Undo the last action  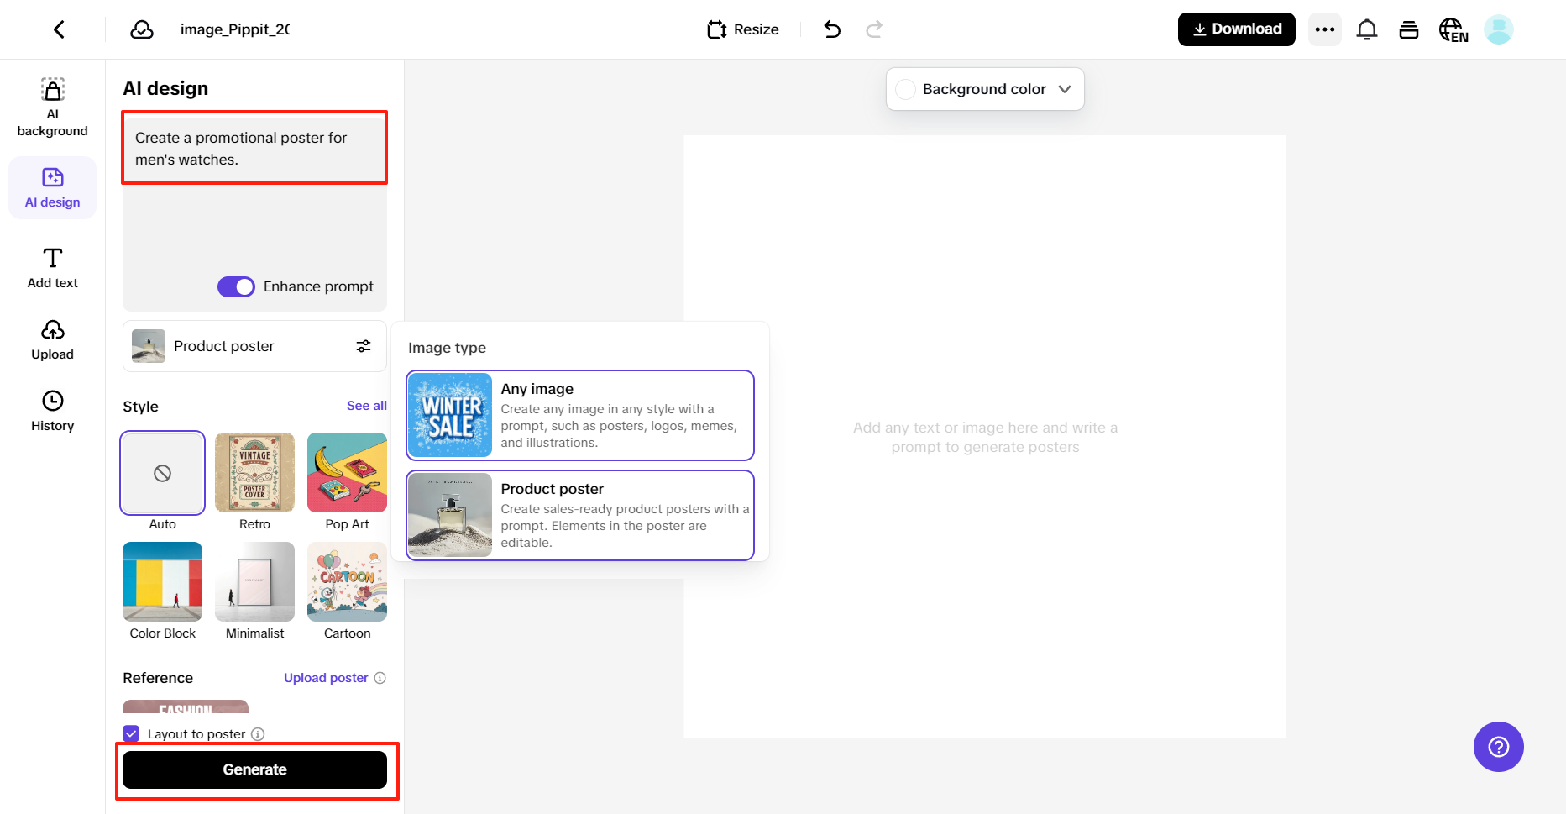pos(832,29)
